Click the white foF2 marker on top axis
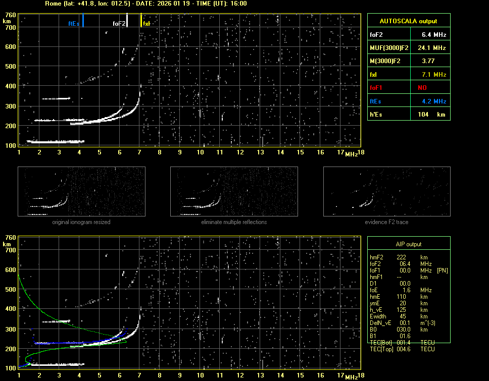Screen dimensions: 489x381 tap(127, 20)
